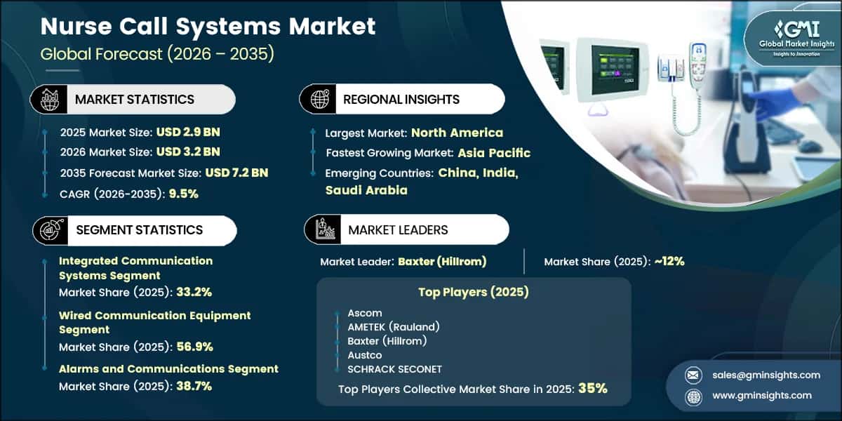842x421 pixels.
Task: Click AMETEK (Rauland) in the top players list
Action: pyautogui.click(x=393, y=327)
